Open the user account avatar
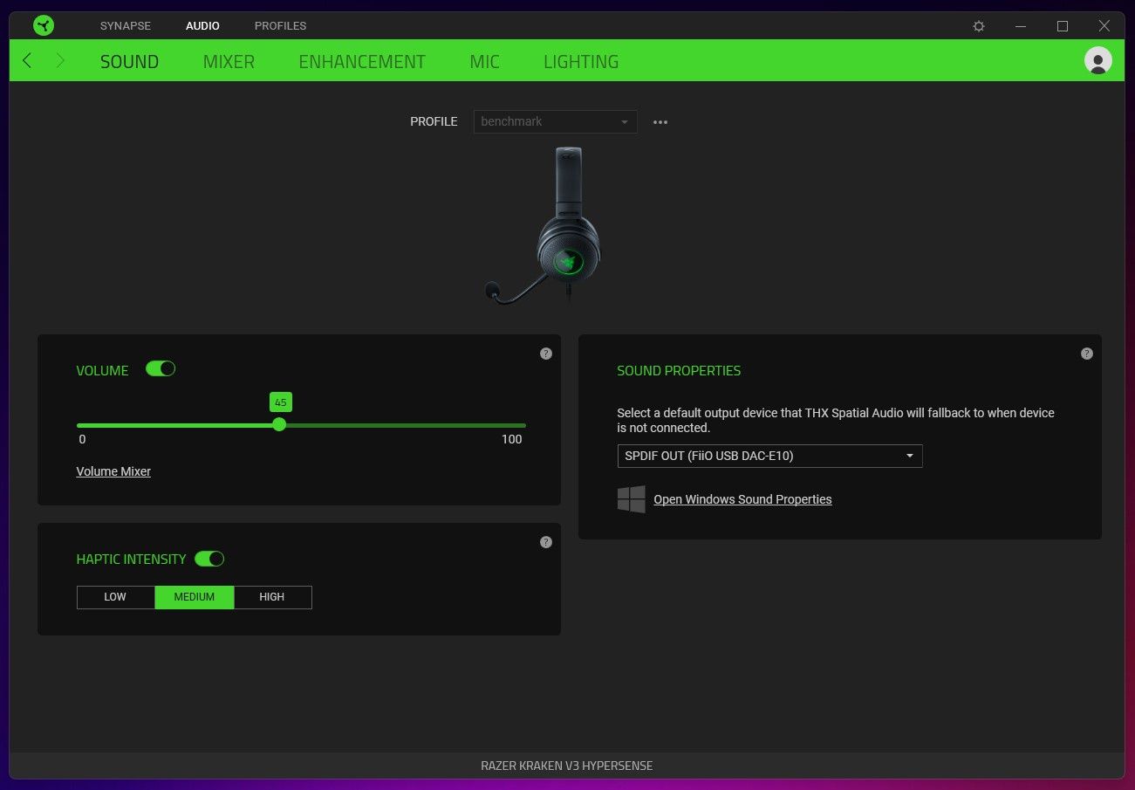This screenshot has height=790, width=1135. 1097,60
